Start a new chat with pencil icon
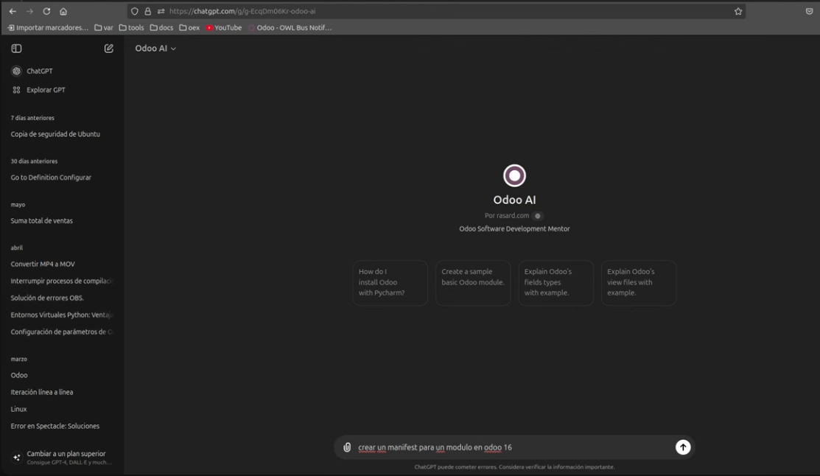The height and width of the screenshot is (476, 820). tap(109, 48)
